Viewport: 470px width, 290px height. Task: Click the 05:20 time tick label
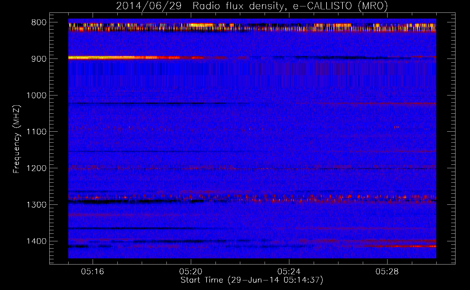point(191,272)
